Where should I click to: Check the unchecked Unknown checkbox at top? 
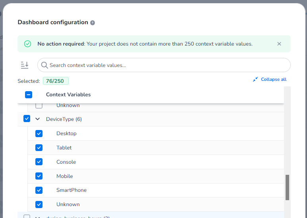(x=39, y=105)
